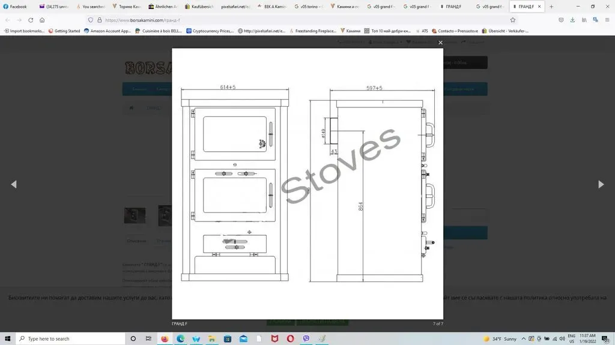Show the next image with right arrow

[x=601, y=184]
